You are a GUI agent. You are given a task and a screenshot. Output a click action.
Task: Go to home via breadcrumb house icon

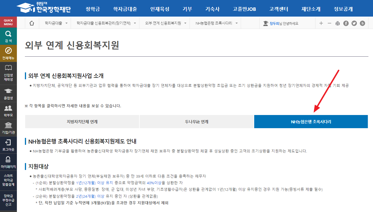point(32,23)
